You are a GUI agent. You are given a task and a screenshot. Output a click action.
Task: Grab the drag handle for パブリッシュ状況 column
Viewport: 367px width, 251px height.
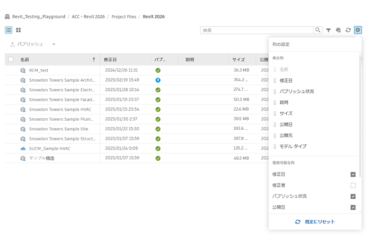(275, 92)
